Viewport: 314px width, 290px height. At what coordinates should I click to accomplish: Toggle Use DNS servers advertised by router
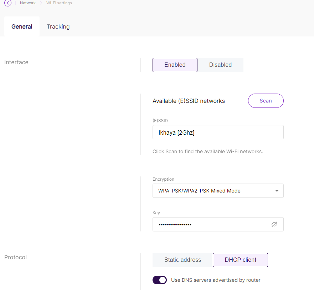[160, 280]
